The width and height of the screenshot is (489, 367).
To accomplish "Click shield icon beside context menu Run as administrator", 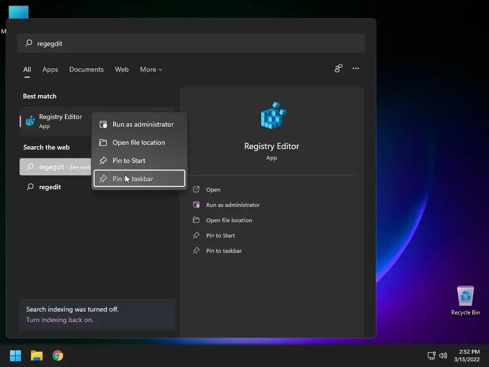I will [103, 124].
